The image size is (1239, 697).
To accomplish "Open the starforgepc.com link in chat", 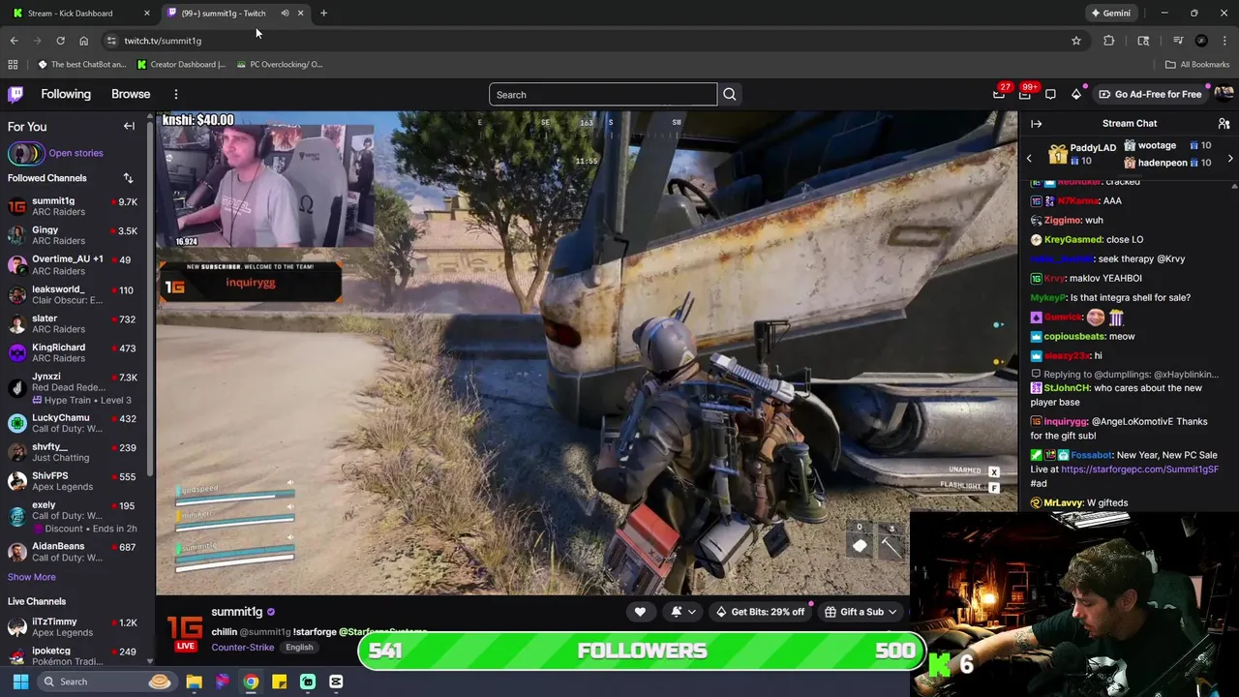I will (1139, 470).
